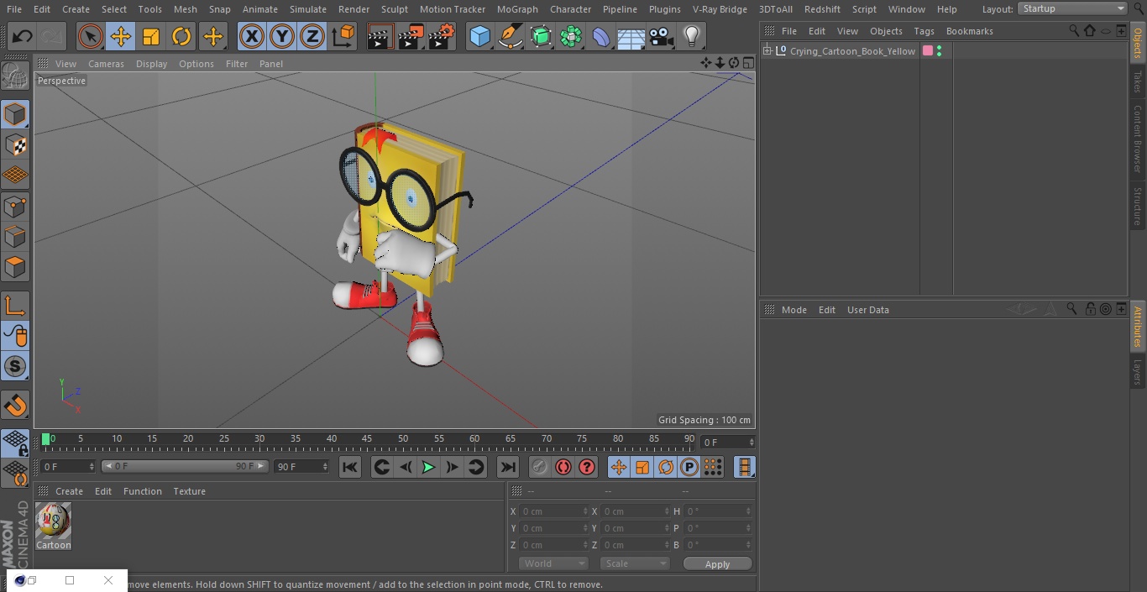Viewport: 1147px width, 592px height.
Task: Open the viewport Display menu
Action: (x=151, y=64)
